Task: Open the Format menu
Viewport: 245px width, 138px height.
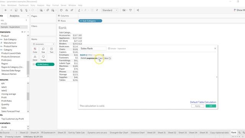Action: tap(56, 5)
